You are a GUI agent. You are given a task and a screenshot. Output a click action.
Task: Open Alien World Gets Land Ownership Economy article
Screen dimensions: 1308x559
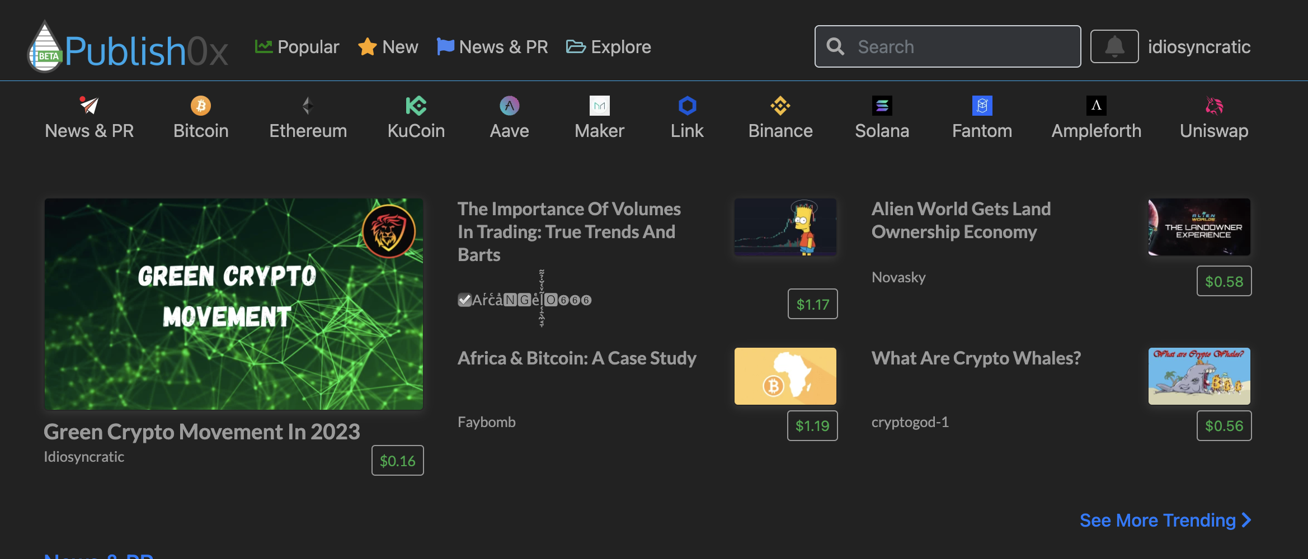[961, 220]
